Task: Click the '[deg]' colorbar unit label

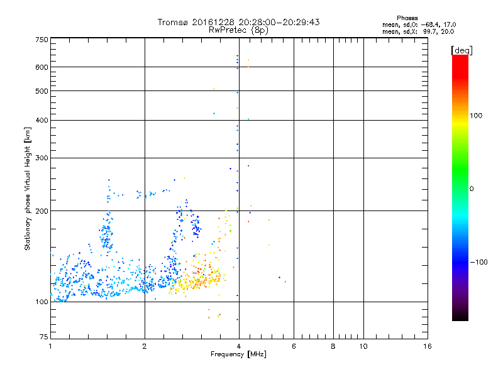Action: [462, 51]
